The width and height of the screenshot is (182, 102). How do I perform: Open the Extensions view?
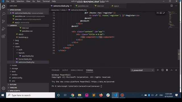tap(3, 36)
